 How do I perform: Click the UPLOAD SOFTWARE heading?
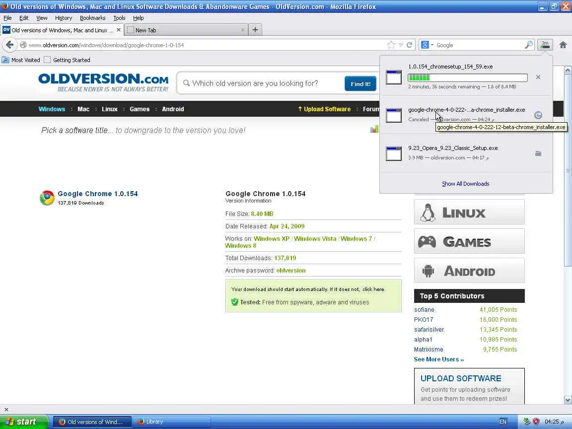461,378
